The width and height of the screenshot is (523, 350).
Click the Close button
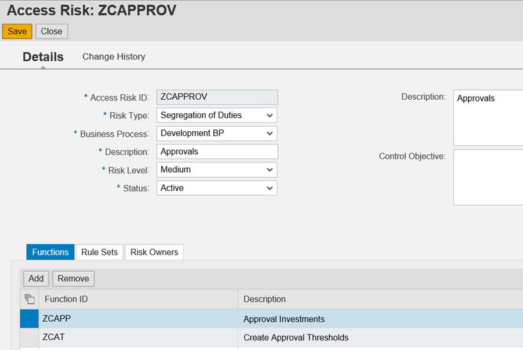point(51,31)
